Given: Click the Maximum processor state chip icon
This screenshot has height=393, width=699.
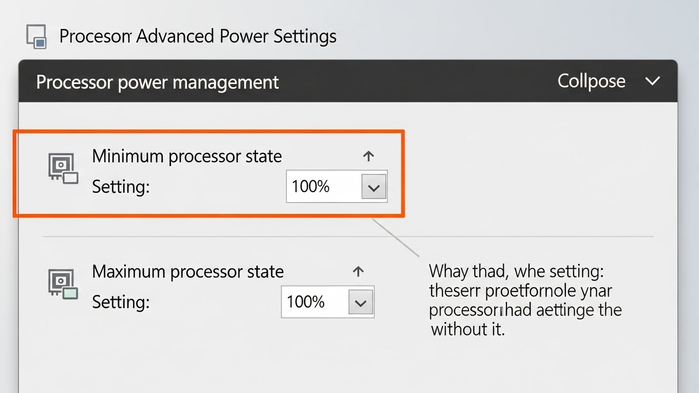Looking at the screenshot, I should (x=62, y=283).
